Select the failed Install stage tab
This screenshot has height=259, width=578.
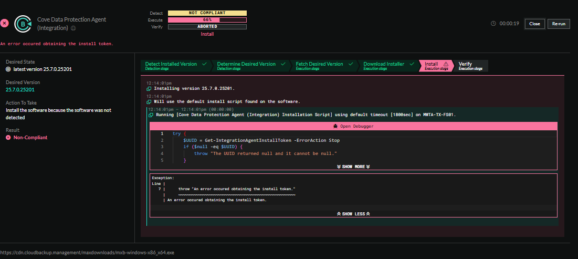coord(436,66)
